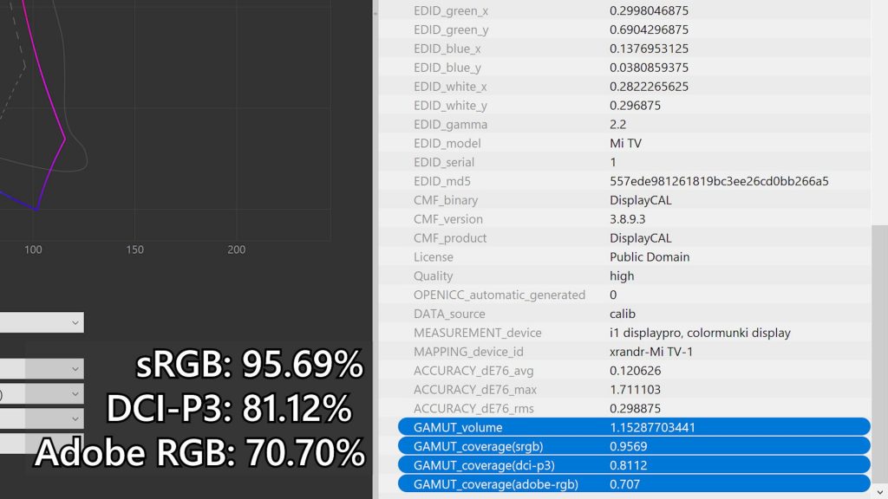Click the 'Public Domain' license value
This screenshot has height=499, width=888.
point(650,256)
